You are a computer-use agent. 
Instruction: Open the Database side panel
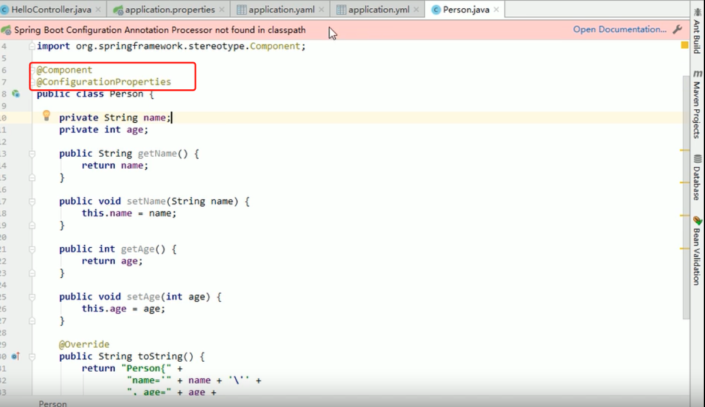tap(697, 178)
